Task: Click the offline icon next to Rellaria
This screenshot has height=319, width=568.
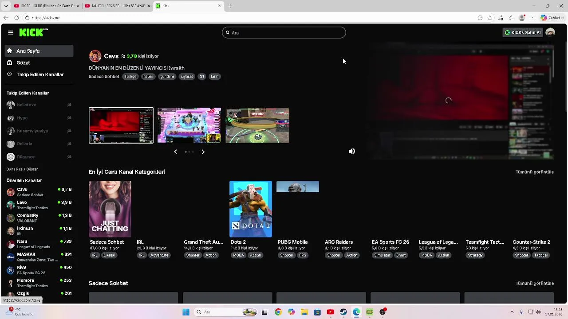Action: tap(69, 144)
